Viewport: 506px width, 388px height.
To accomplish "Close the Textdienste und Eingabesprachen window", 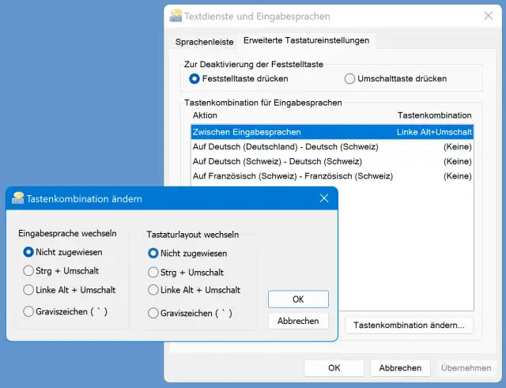I will pos(488,16).
